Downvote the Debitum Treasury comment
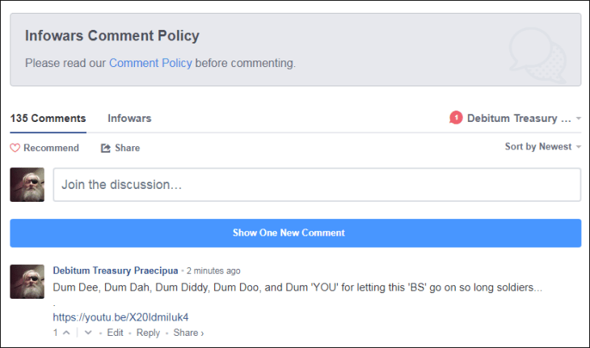 point(88,333)
